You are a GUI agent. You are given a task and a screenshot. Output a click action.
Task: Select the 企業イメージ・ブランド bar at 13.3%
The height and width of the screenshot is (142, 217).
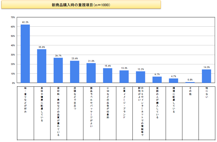click(124, 77)
